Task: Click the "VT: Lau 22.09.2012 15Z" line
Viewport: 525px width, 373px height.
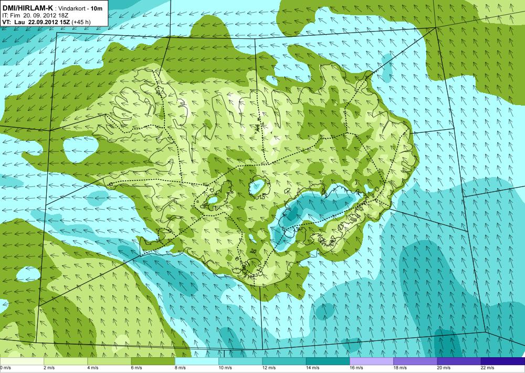Action: click(36, 23)
